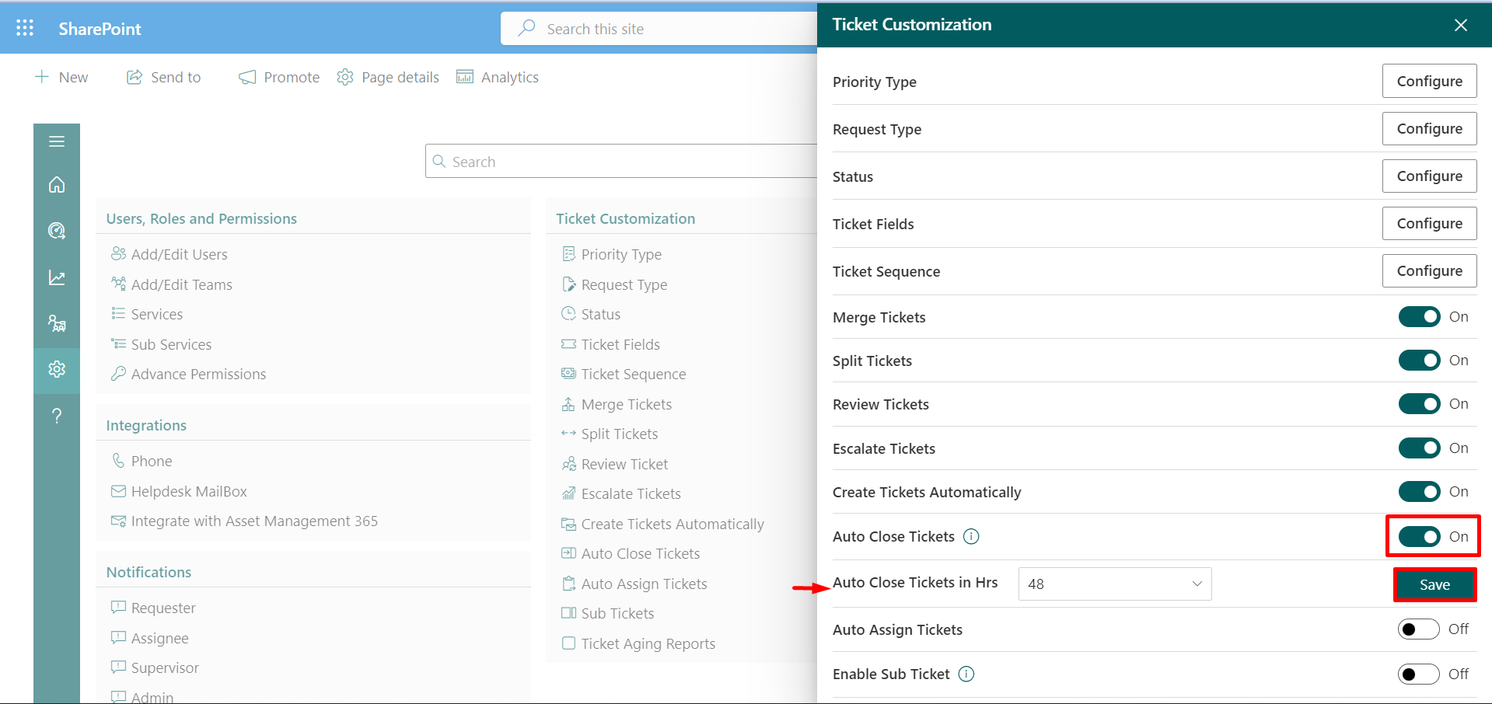Click Configure for Ticket Fields
The image size is (1492, 704).
[1429, 223]
